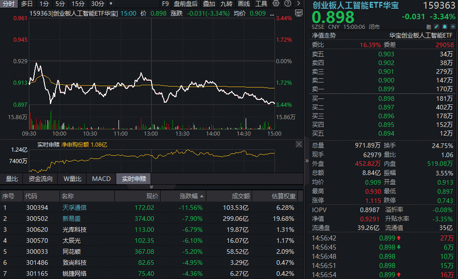The image size is (458, 279).
Task: Click the WP icon beside the chart
Action: coord(298,12)
